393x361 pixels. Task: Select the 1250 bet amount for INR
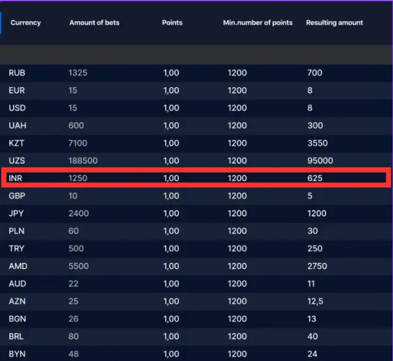coord(79,179)
